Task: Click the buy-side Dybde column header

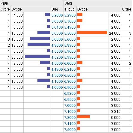Action: click(x=16, y=9)
